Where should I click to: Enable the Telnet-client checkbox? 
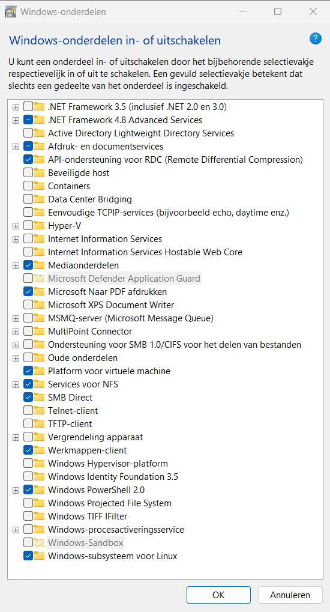28,411
